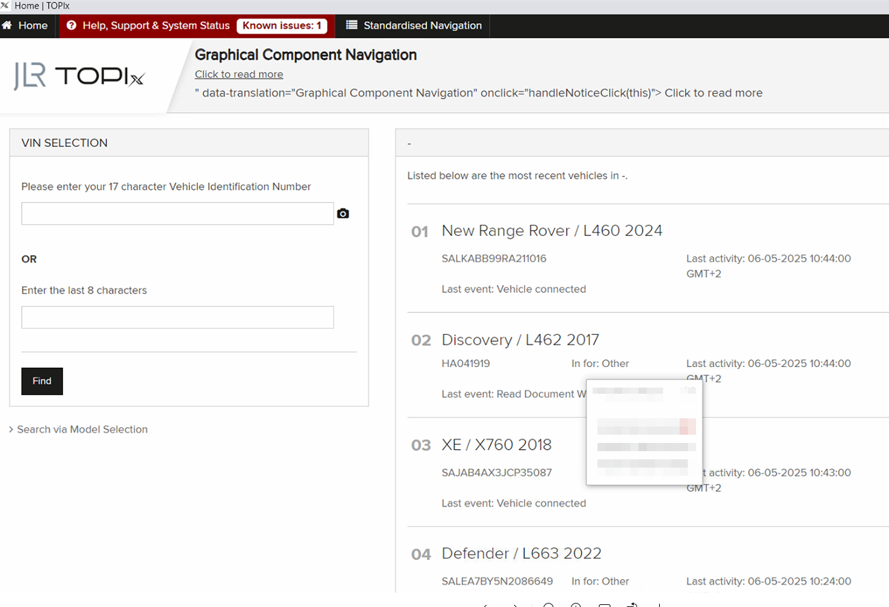The image size is (889, 607).
Task: Focus the 17 character VIN input field
Action: (x=177, y=214)
